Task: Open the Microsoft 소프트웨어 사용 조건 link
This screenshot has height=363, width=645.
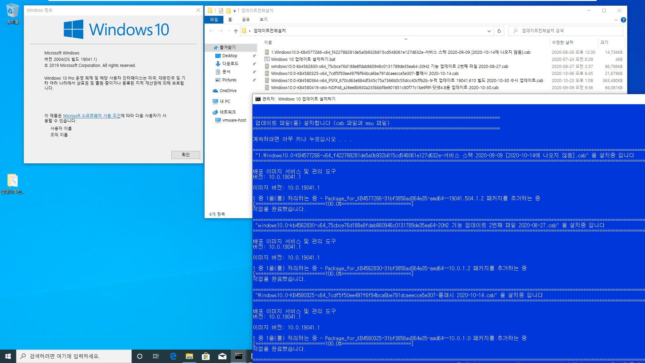Action: click(92, 116)
